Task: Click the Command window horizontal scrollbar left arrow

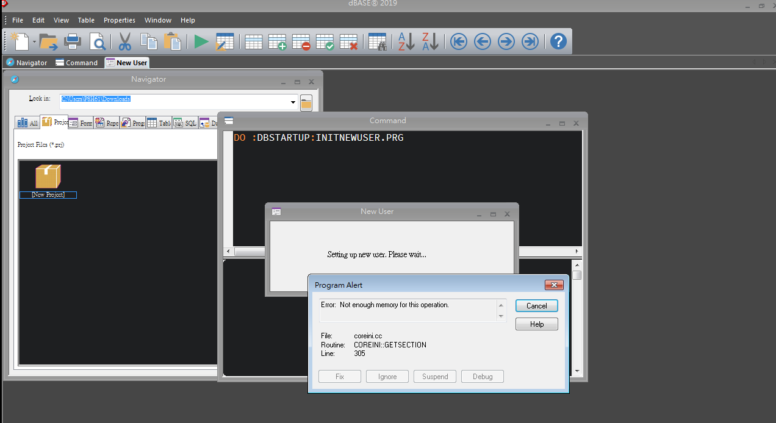Action: pos(229,251)
